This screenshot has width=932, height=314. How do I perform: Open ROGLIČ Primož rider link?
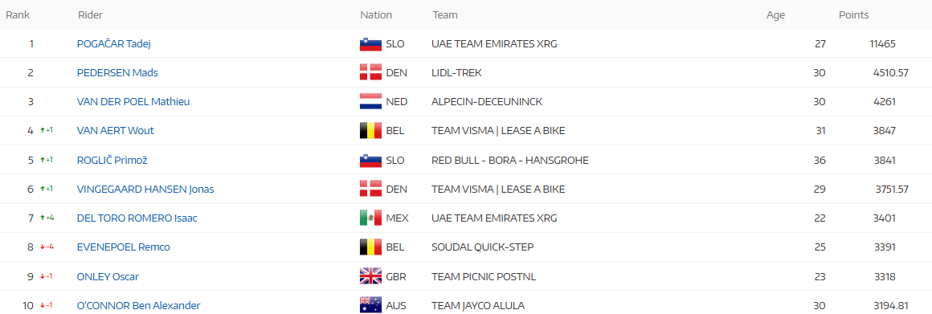click(x=108, y=161)
